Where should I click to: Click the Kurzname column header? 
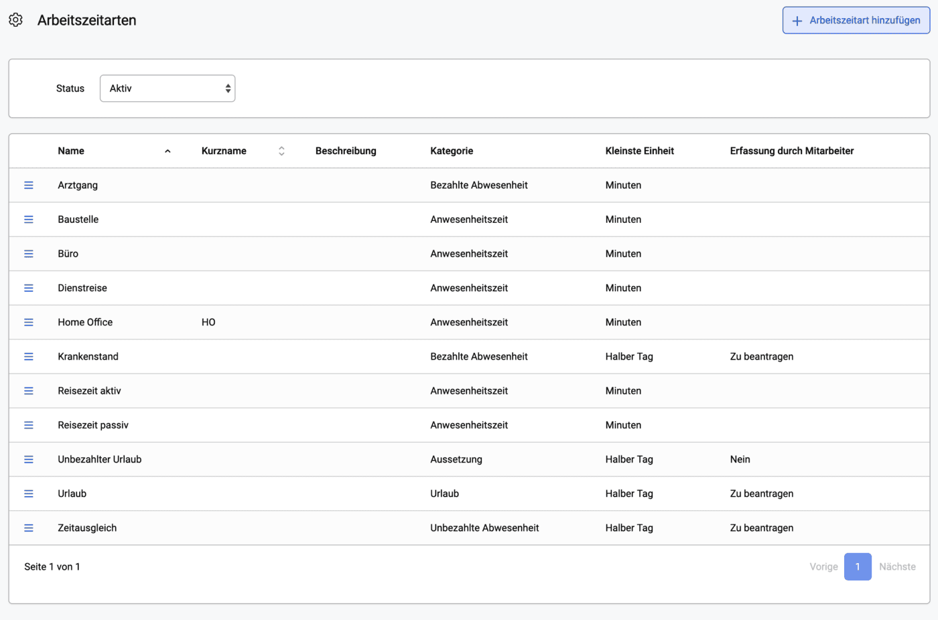click(x=224, y=151)
